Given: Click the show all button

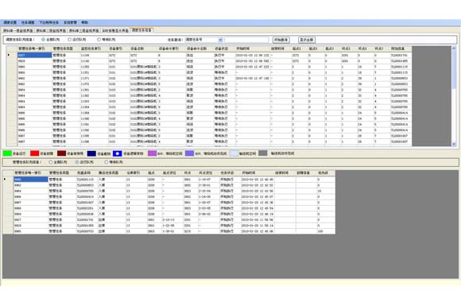Looking at the screenshot, I should pos(307,40).
